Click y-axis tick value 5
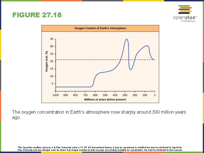 52,84
